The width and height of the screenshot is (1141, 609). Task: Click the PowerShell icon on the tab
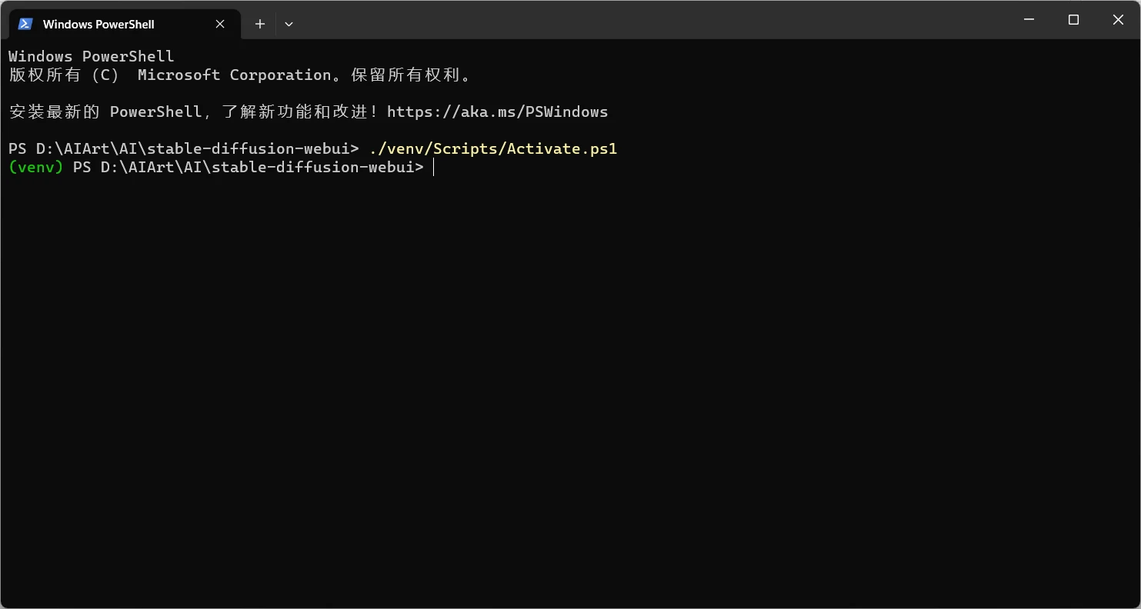25,24
